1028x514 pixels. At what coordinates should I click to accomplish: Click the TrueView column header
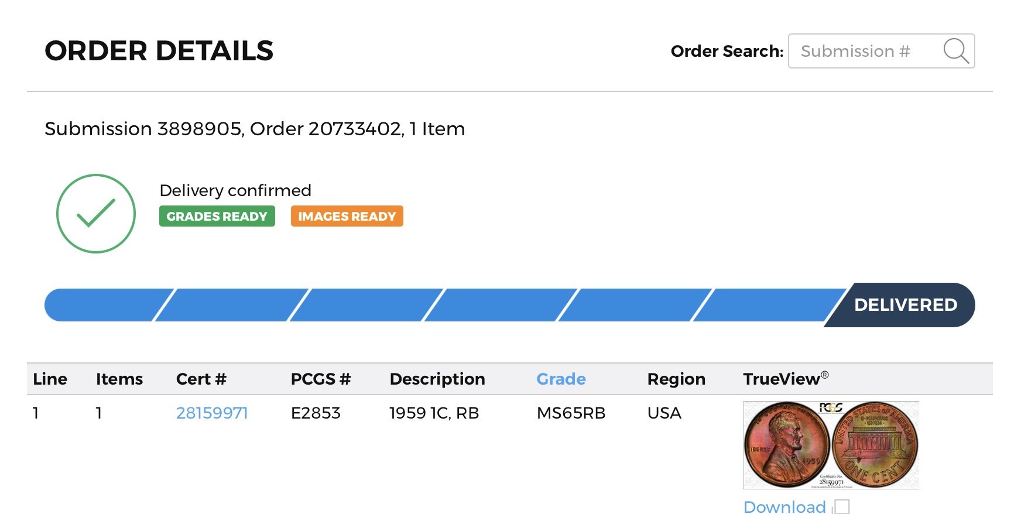pos(786,379)
